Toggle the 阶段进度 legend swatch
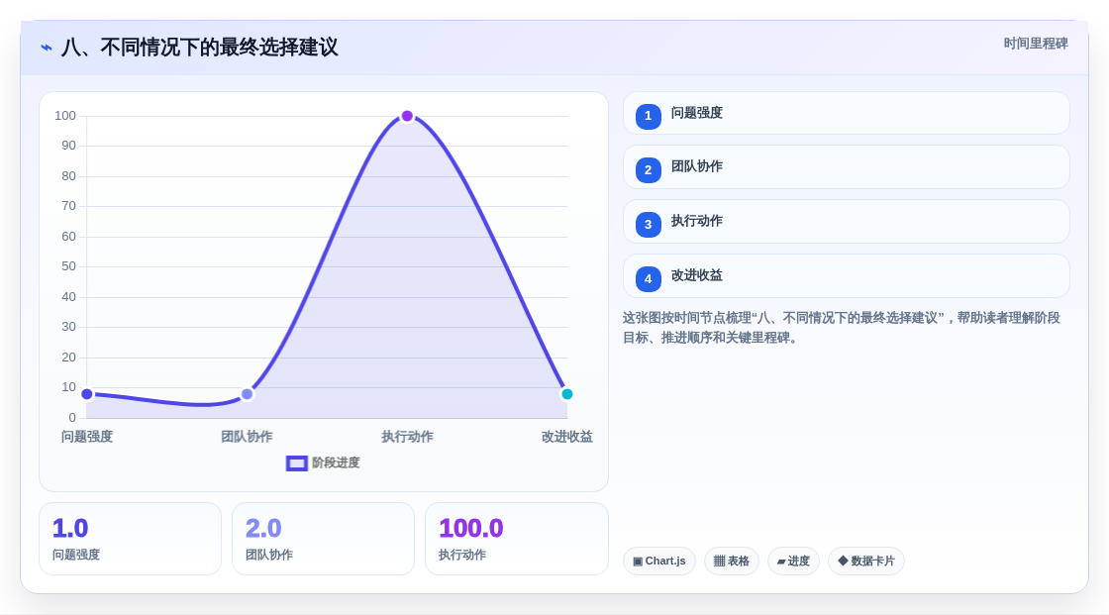1109x615 pixels. pos(296,463)
